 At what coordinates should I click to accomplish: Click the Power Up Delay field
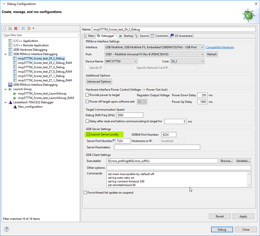click(x=202, y=102)
